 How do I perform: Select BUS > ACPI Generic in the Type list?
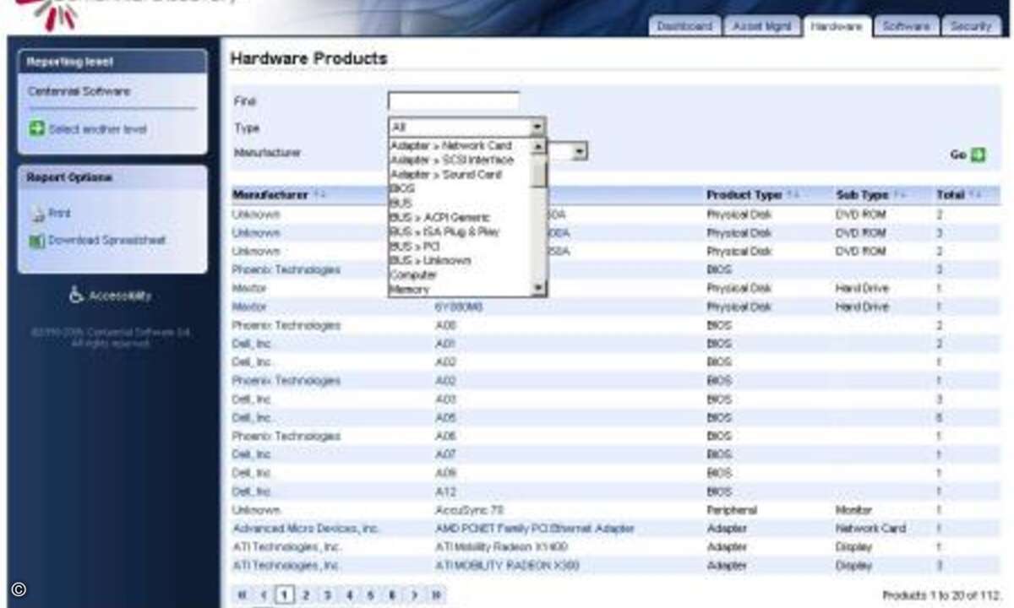tap(459, 217)
